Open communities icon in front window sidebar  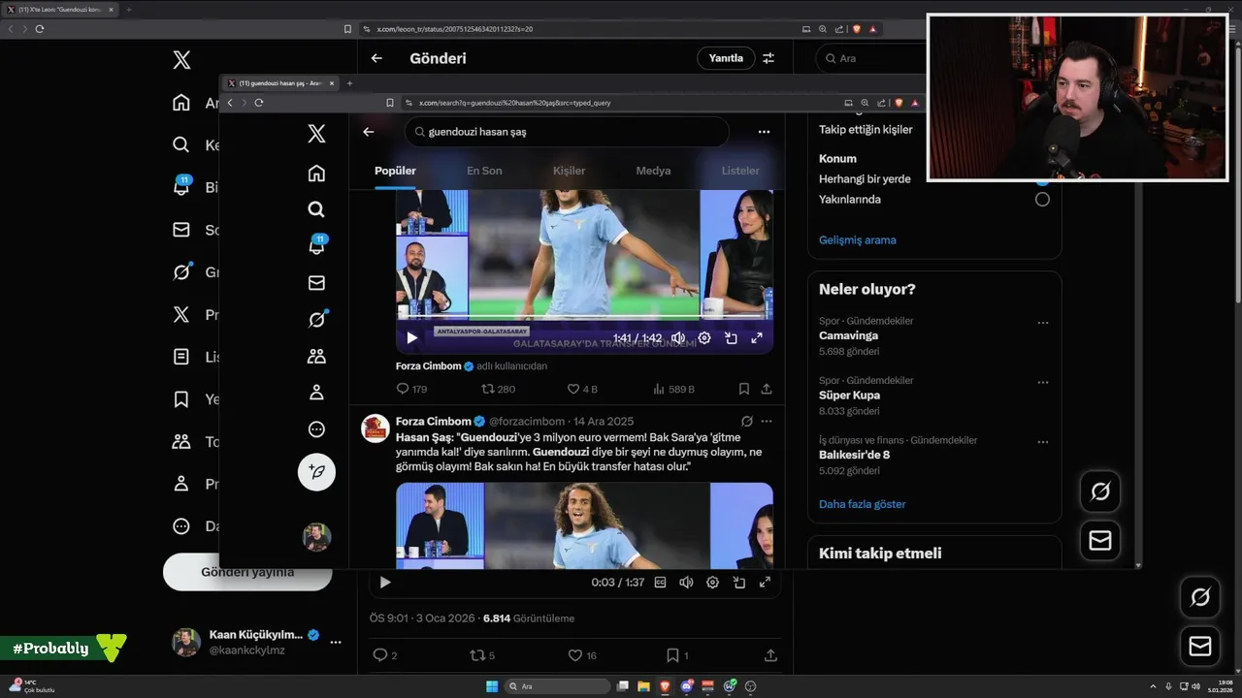click(x=316, y=356)
